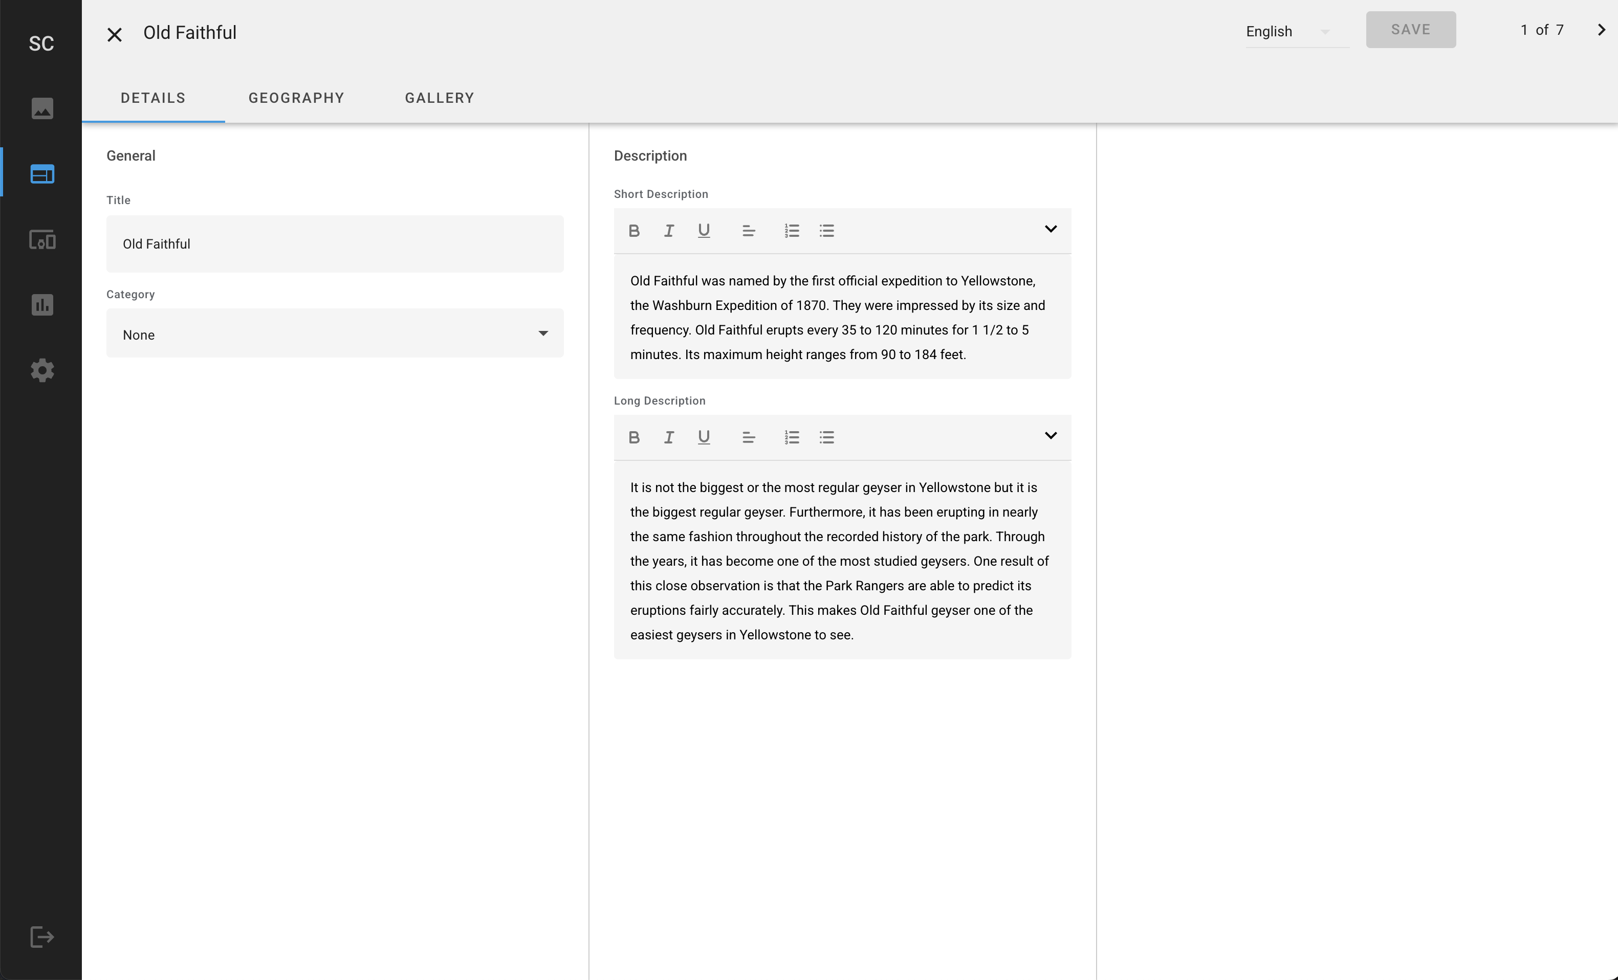The height and width of the screenshot is (980, 1618).
Task: Go to next item arrow
Action: click(1601, 30)
